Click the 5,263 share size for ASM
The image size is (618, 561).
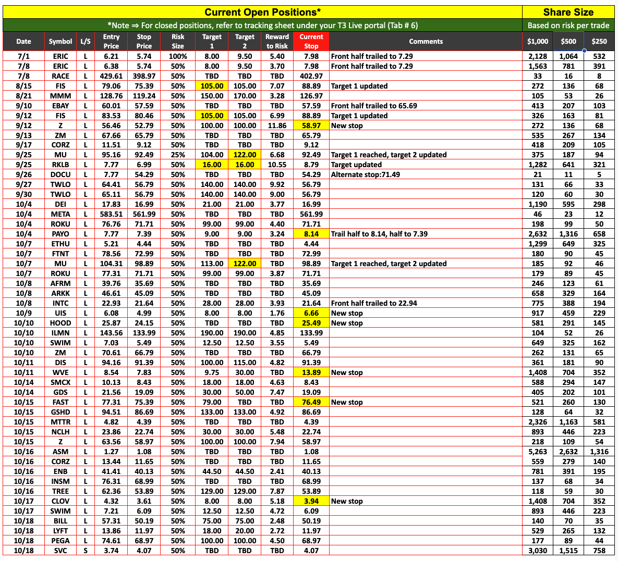coord(537,452)
